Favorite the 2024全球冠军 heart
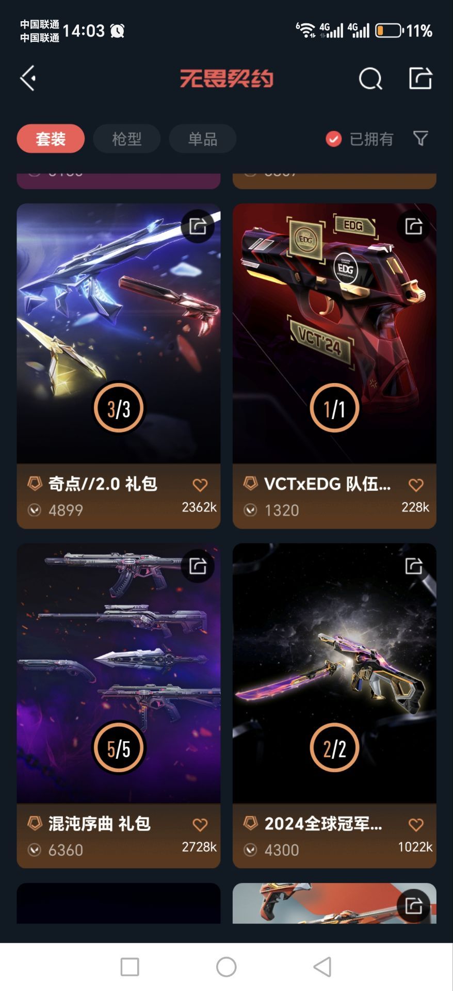The width and height of the screenshot is (453, 991). click(x=416, y=824)
